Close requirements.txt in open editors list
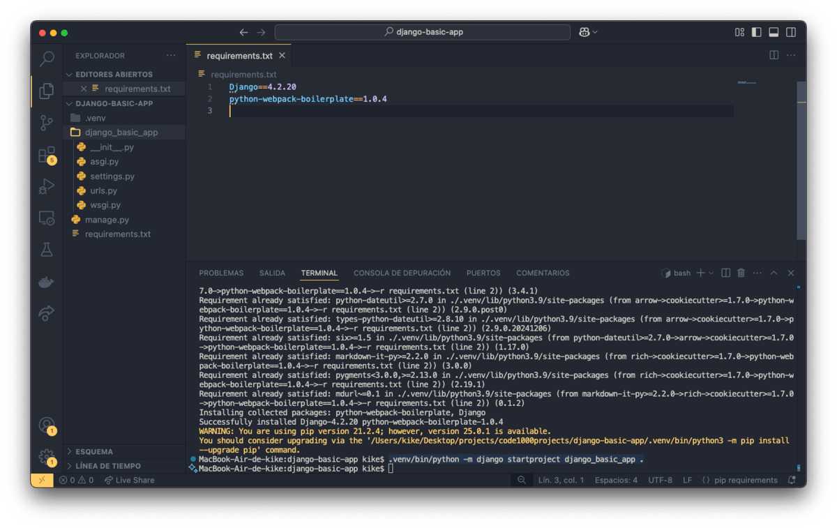 (x=84, y=89)
